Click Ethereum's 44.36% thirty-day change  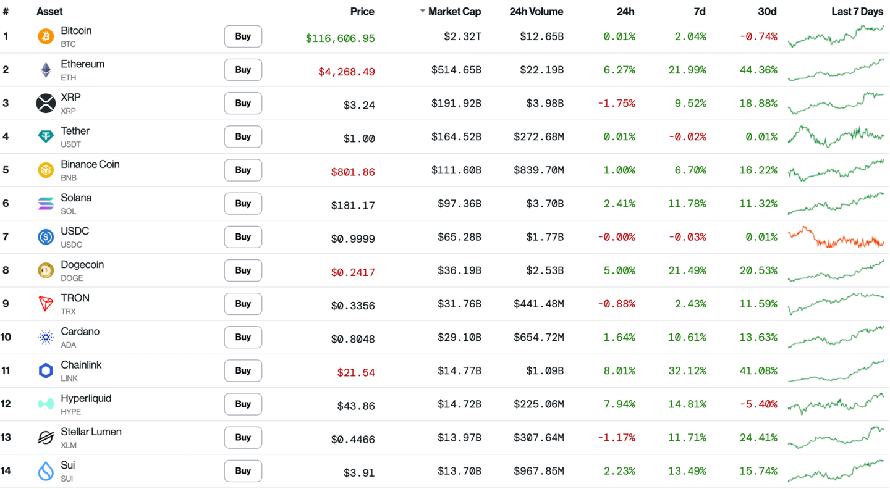click(758, 70)
